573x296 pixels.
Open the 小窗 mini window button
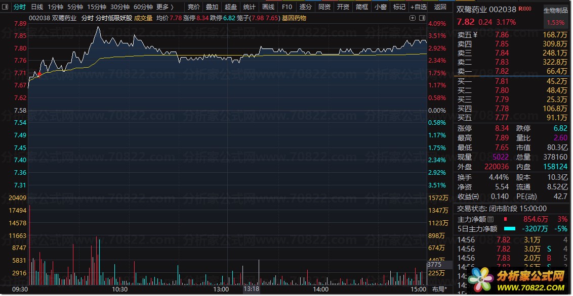(x=381, y=7)
